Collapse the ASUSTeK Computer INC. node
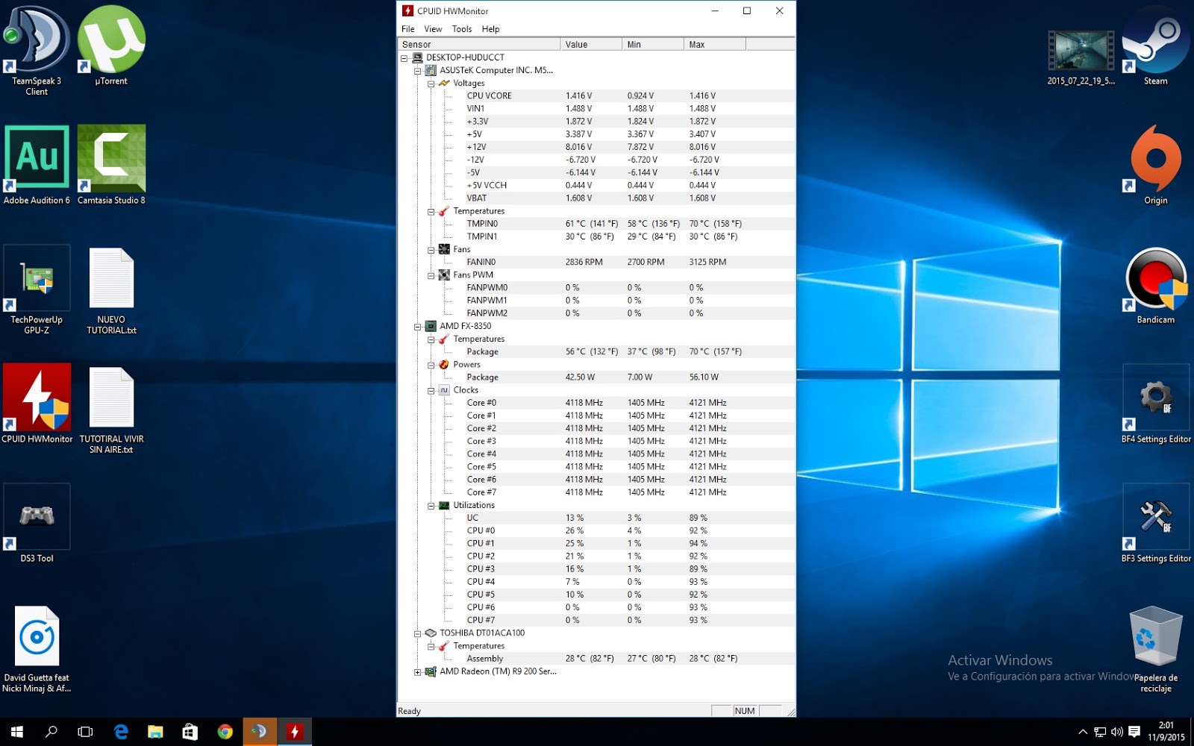Image resolution: width=1194 pixels, height=746 pixels. click(x=418, y=70)
